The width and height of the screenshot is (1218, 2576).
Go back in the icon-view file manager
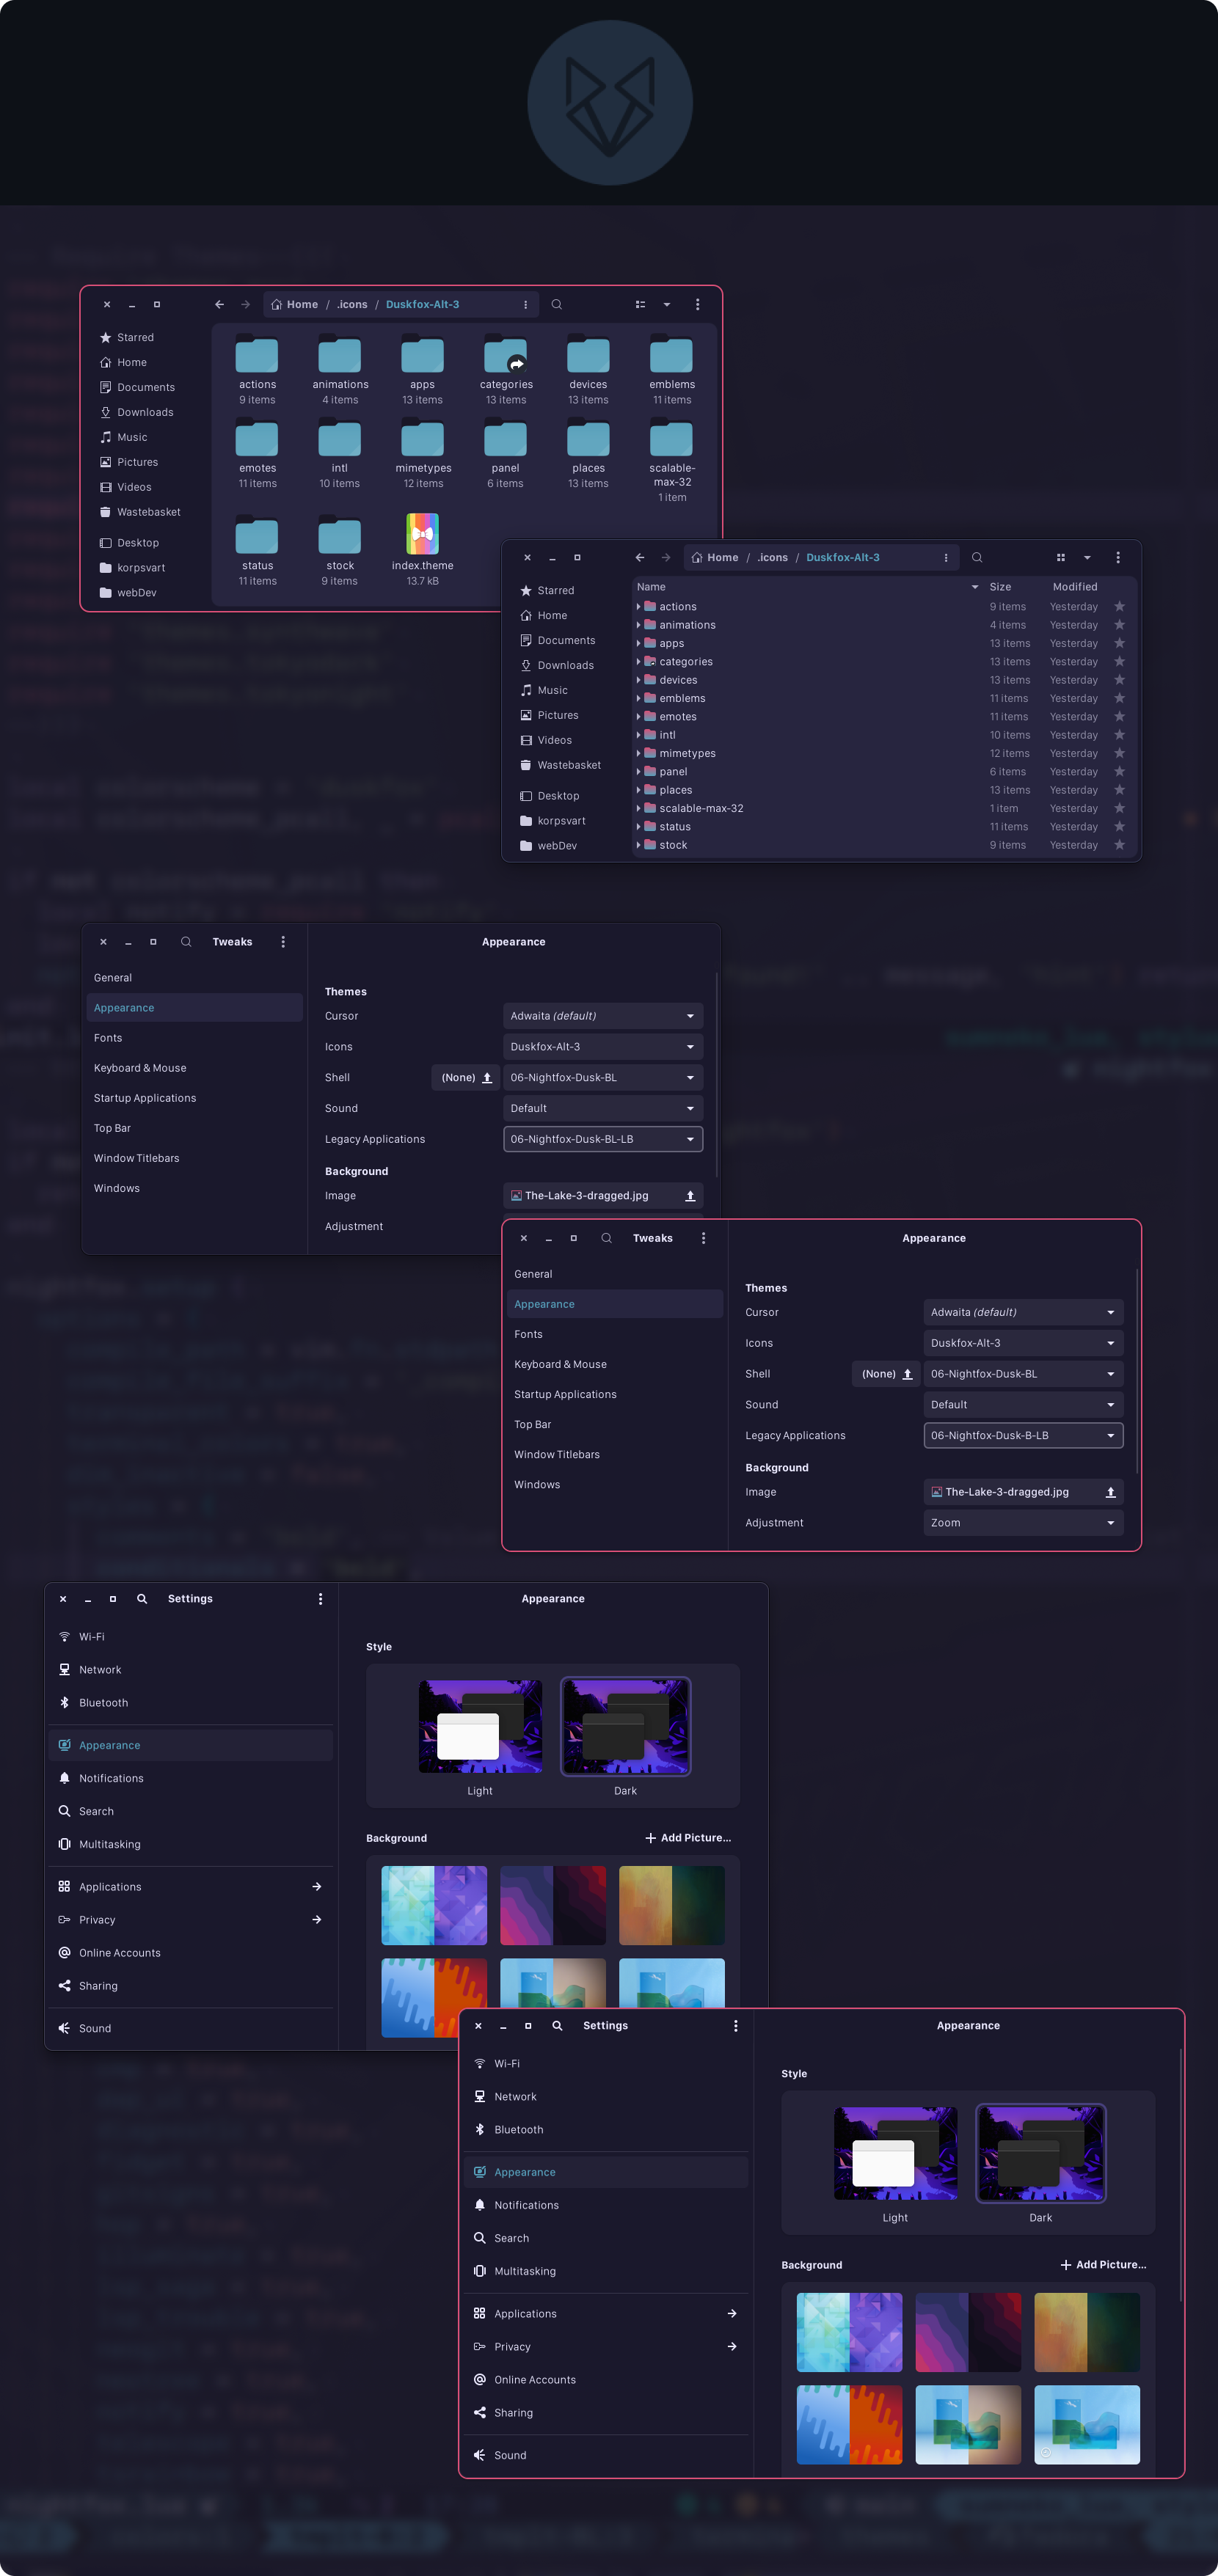tap(219, 305)
